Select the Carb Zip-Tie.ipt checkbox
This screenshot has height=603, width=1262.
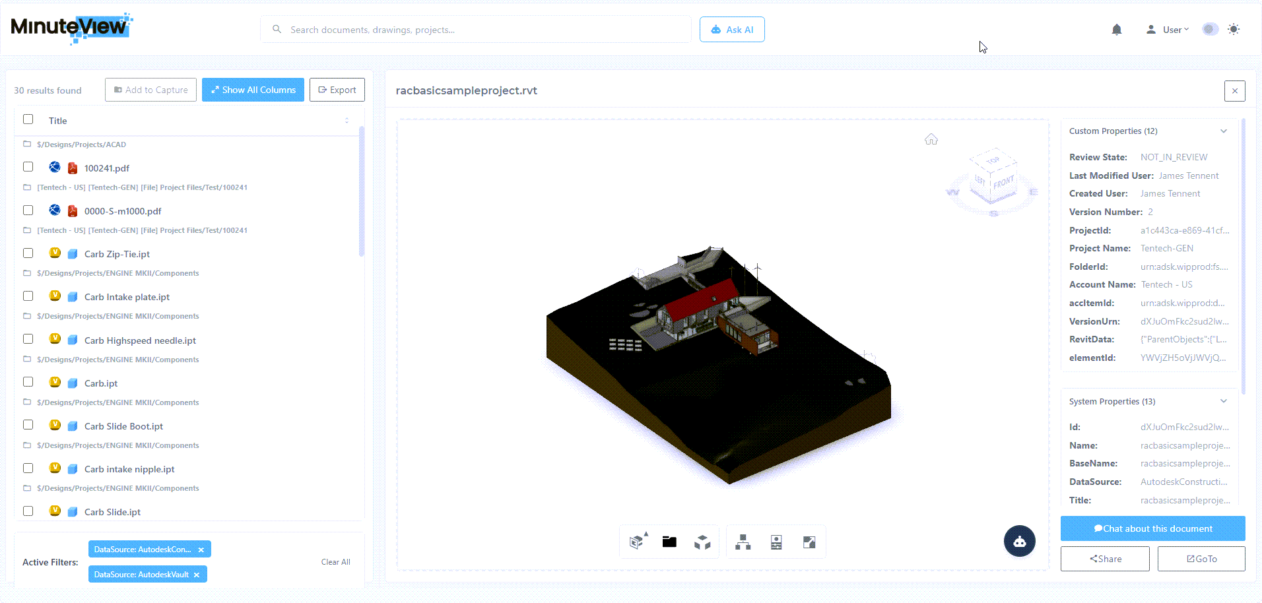coord(28,253)
